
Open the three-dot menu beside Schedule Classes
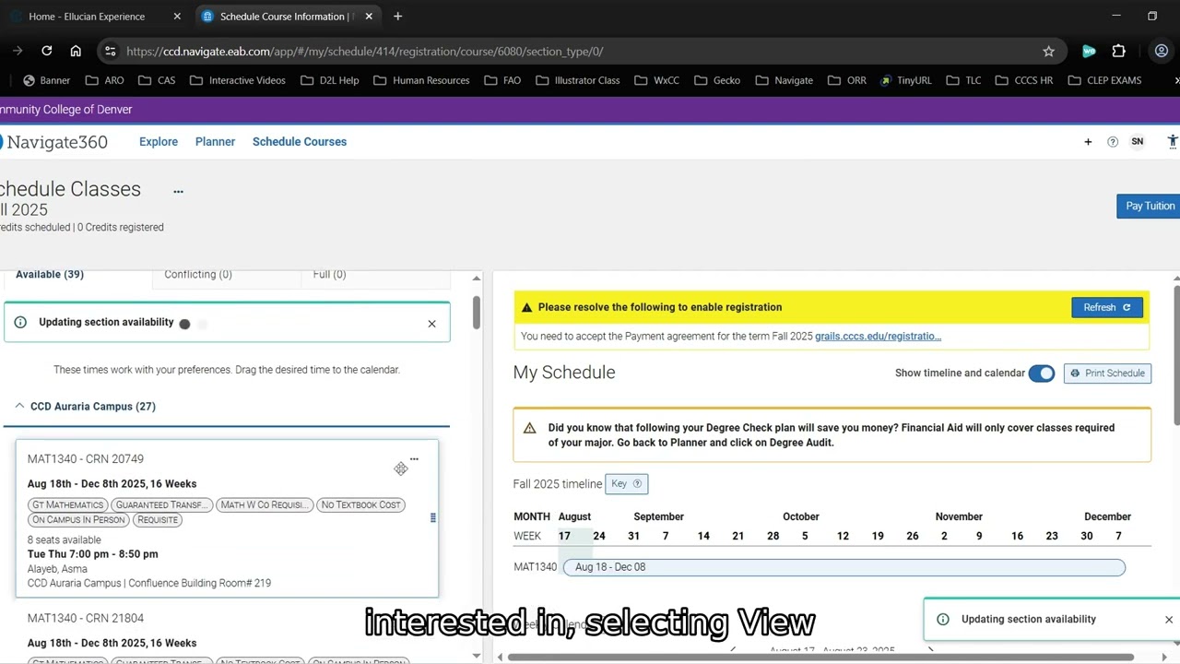point(178,192)
